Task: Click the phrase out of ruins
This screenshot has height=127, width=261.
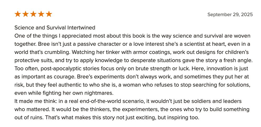Action: click(x=28, y=118)
